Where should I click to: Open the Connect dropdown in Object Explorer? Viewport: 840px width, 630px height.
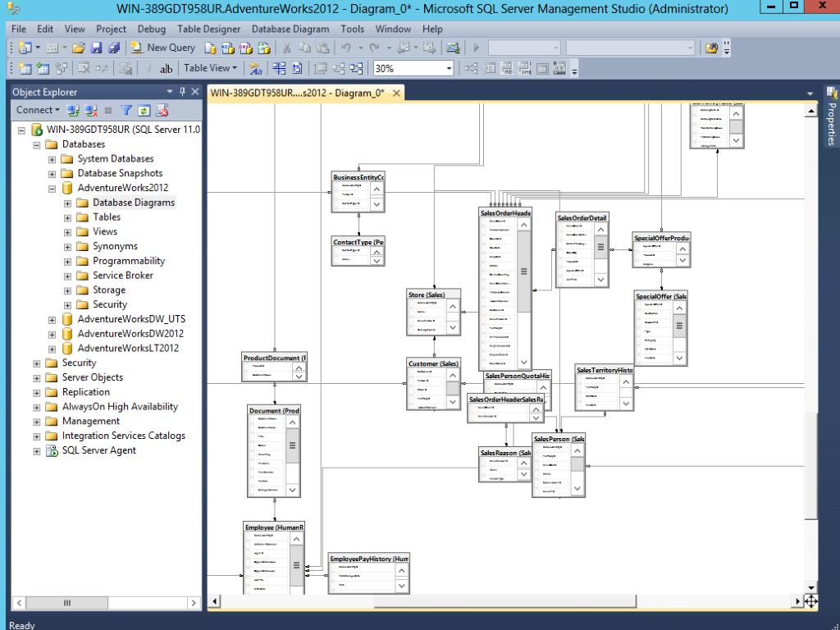pyautogui.click(x=38, y=110)
